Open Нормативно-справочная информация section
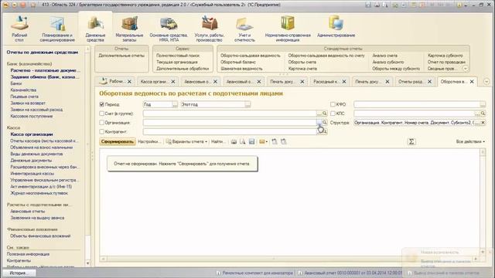Image resolution: width=495 pixels, height=278 pixels. (288, 29)
